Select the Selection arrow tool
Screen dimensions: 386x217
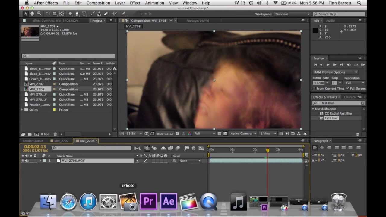coord(26,14)
